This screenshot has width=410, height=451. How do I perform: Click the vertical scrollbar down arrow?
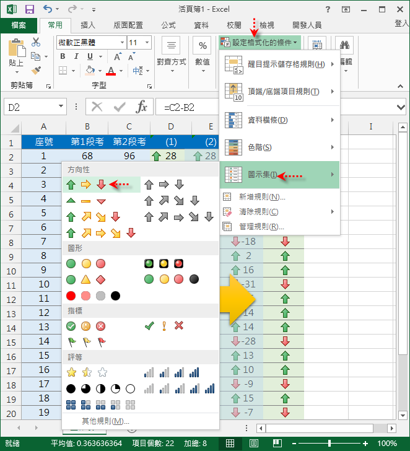coord(403,415)
